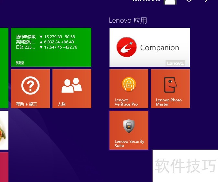218x182 pixels.
Task: Open the 人脉 People tile
Action: coord(72,89)
